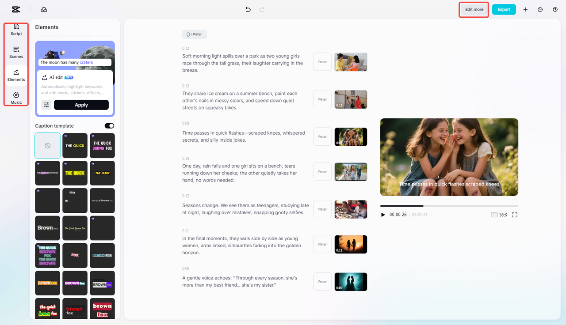This screenshot has width=566, height=325.
Task: Open the Peter voice chip above the script
Action: [x=194, y=34]
